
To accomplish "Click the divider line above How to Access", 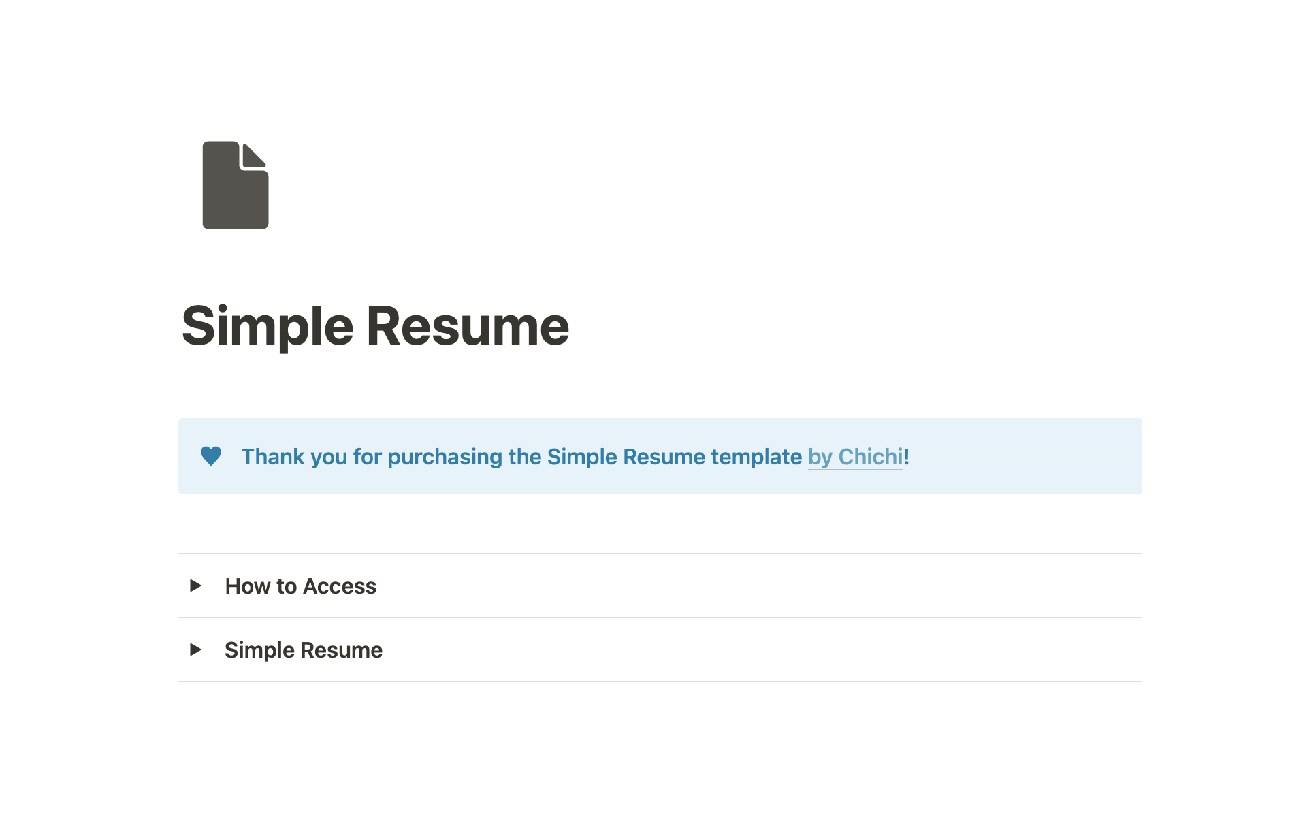I will point(660,554).
